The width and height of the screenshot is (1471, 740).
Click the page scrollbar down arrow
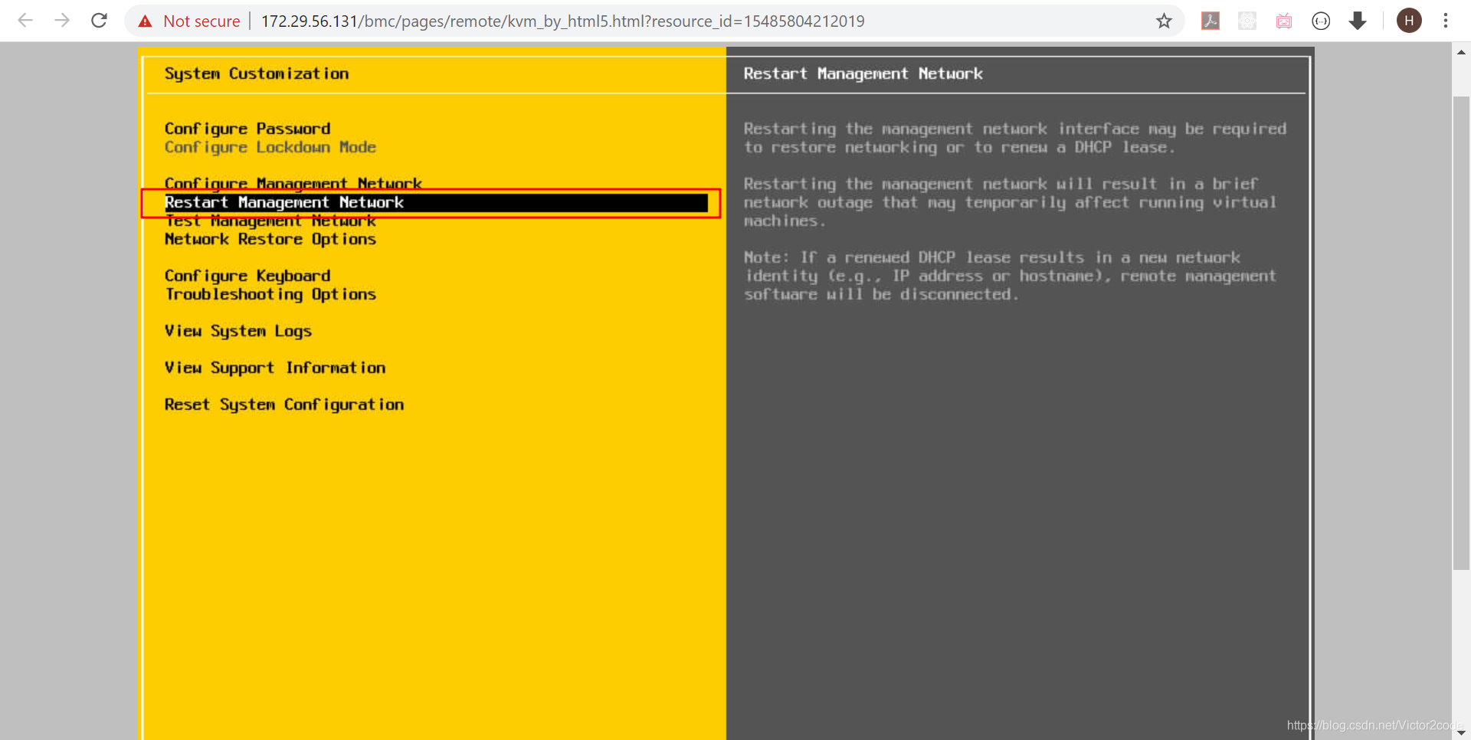(1461, 732)
